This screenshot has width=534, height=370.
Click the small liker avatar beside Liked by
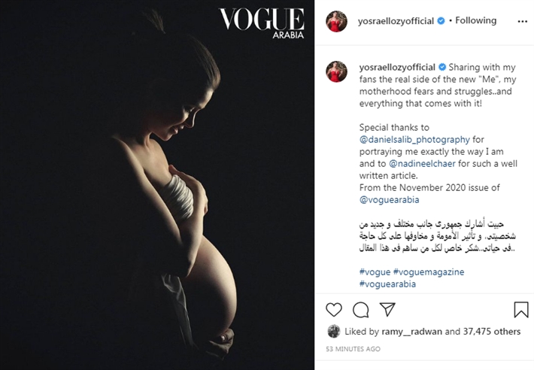click(x=334, y=331)
